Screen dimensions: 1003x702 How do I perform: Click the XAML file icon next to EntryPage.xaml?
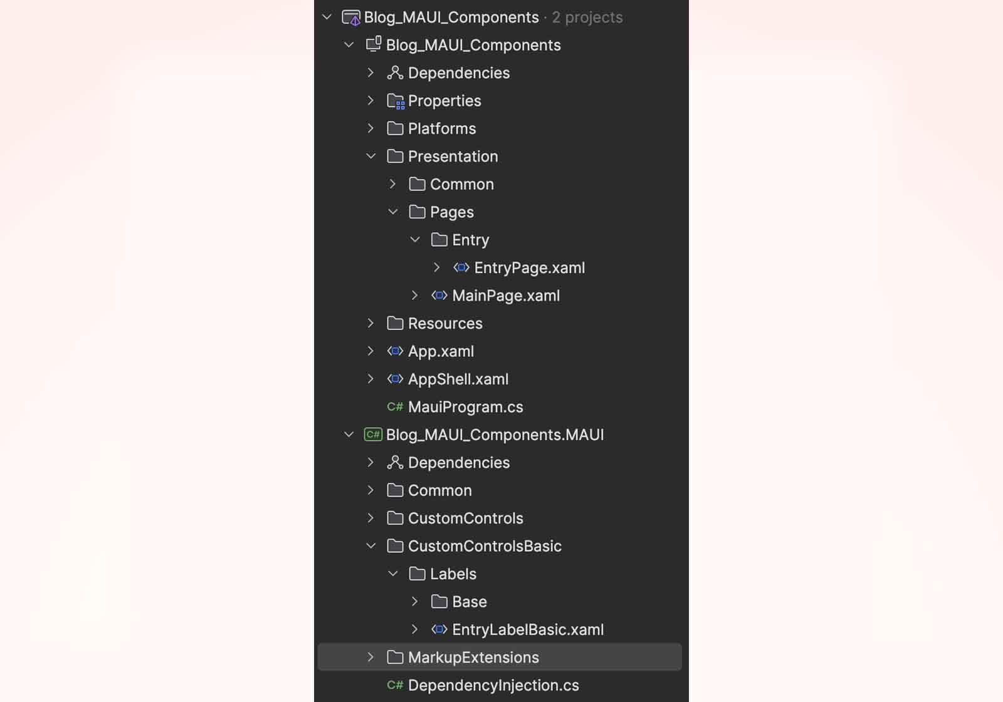461,268
